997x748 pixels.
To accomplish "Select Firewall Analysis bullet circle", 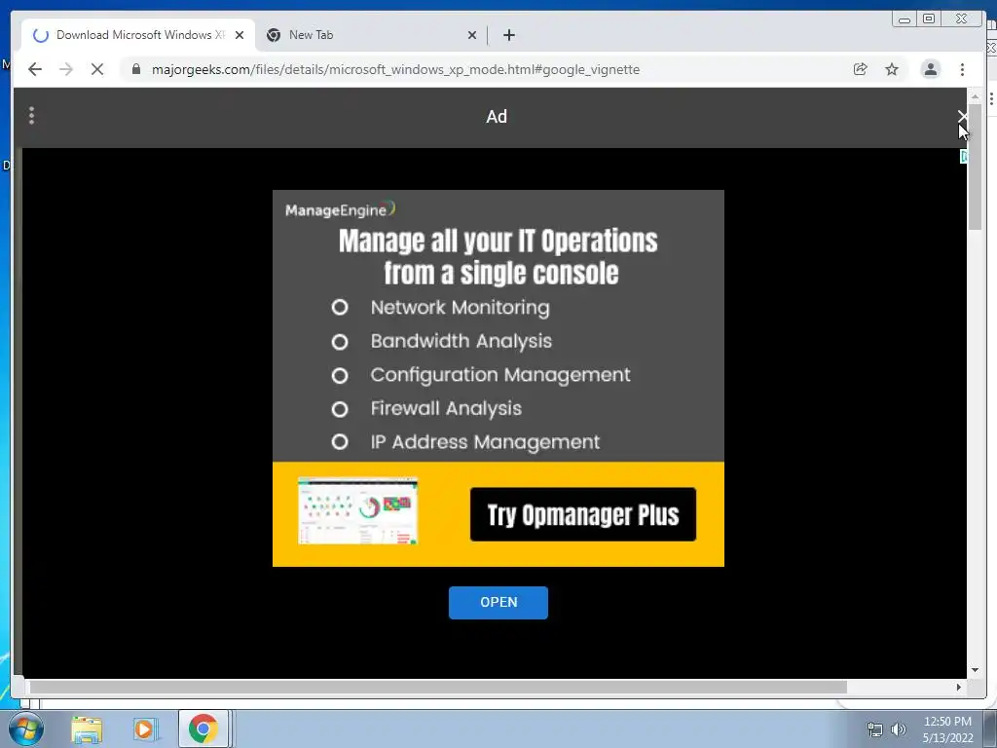I will (340, 408).
